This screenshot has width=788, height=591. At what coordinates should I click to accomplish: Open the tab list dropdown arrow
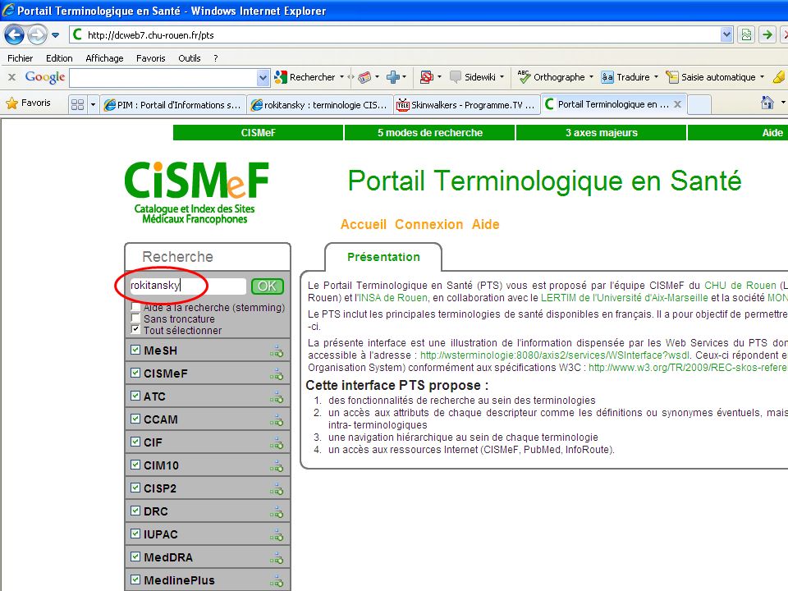click(x=93, y=104)
